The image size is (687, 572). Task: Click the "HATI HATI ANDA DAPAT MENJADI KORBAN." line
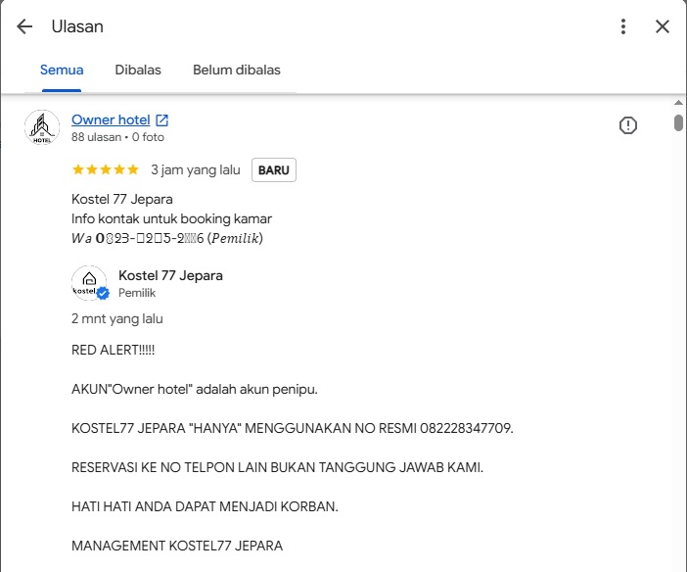coord(205,506)
